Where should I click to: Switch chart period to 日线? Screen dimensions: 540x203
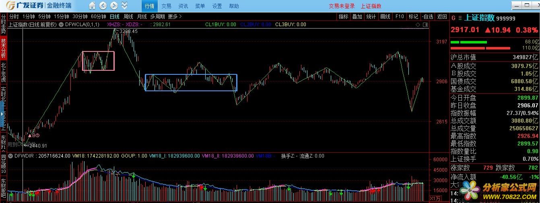(115, 16)
